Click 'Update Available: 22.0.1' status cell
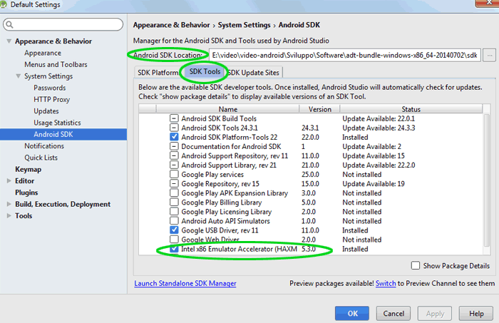Viewport: 499px width, 323px height. click(379, 118)
